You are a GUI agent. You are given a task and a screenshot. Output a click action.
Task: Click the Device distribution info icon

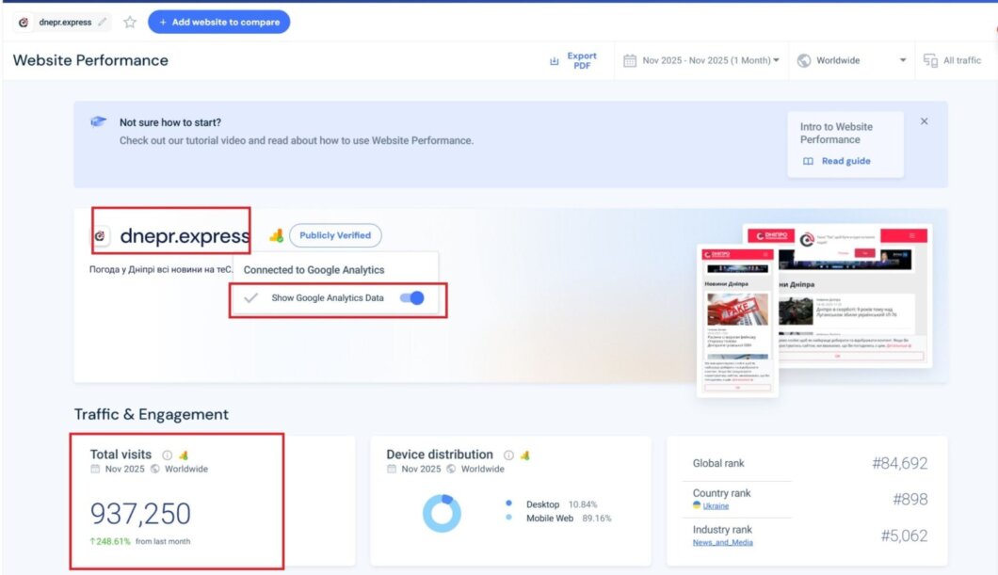(508, 455)
